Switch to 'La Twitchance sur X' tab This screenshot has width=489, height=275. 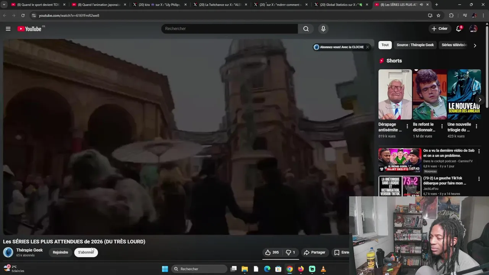220,5
